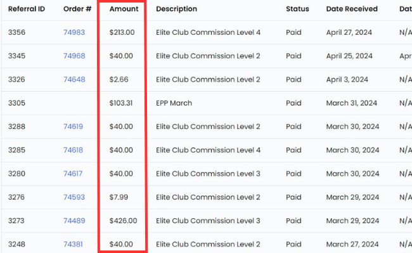This screenshot has width=412, height=253.
Task: Open order link 74489
Action: pyautogui.click(x=74, y=221)
